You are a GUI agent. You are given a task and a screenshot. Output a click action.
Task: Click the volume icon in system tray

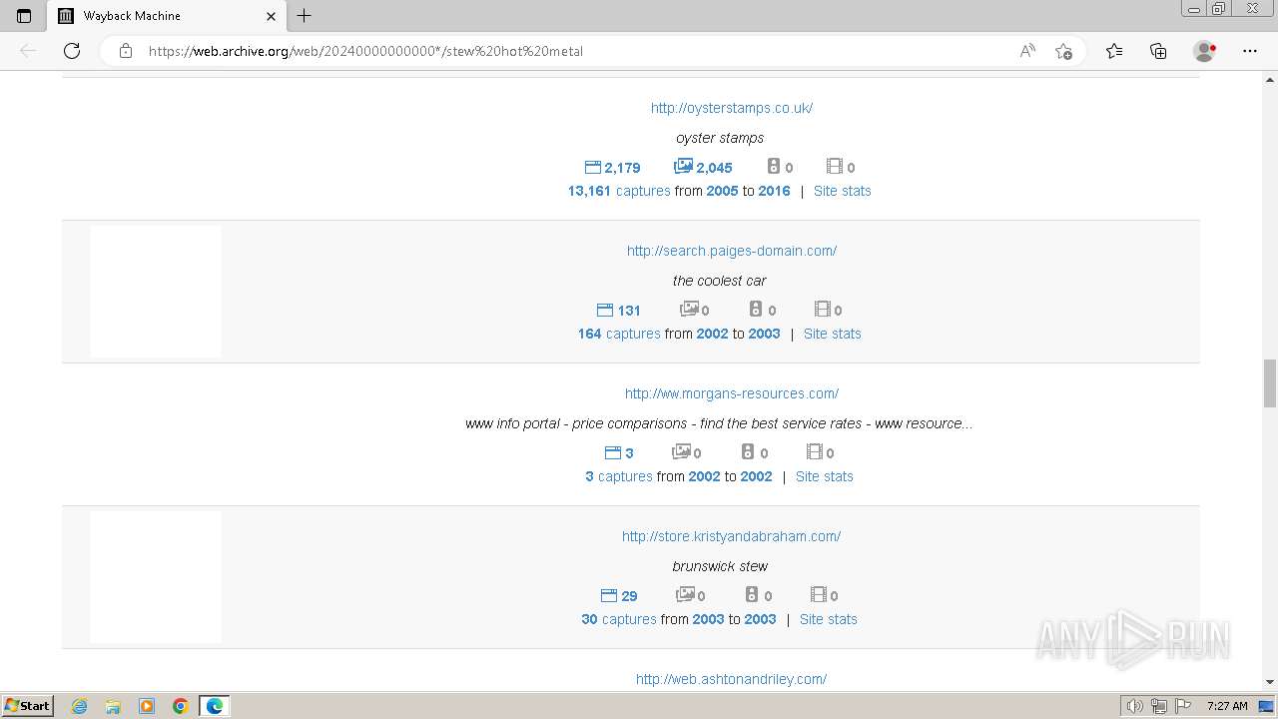(x=1134, y=706)
